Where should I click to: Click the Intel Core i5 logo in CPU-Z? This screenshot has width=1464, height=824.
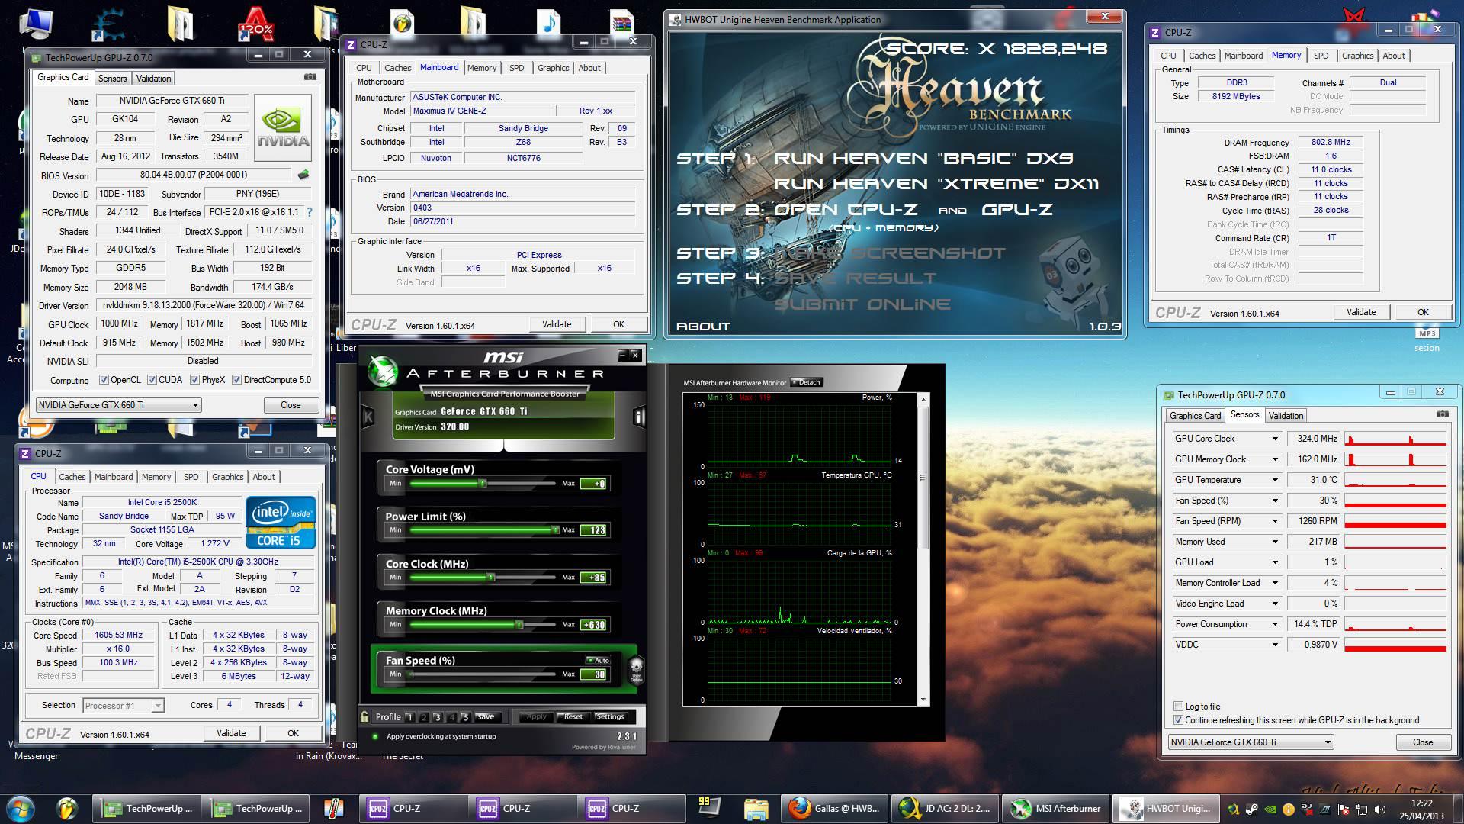click(x=280, y=523)
